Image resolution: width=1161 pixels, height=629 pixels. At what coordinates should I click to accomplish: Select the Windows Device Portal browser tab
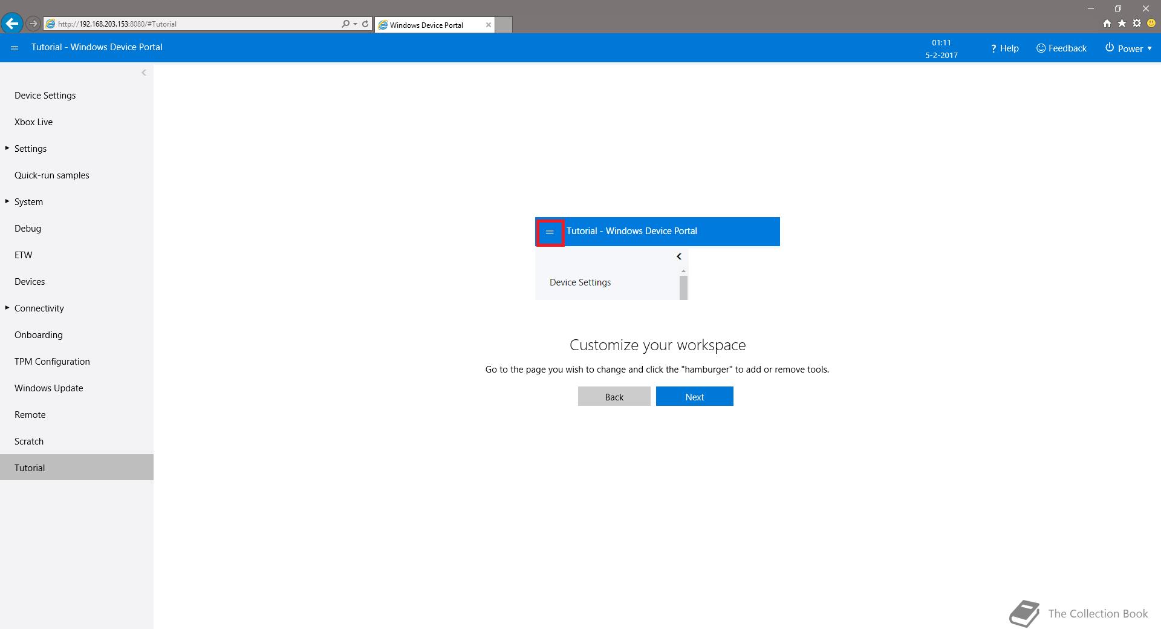434,25
